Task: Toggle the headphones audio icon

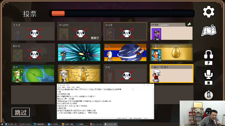Action: pyautogui.click(x=208, y=54)
